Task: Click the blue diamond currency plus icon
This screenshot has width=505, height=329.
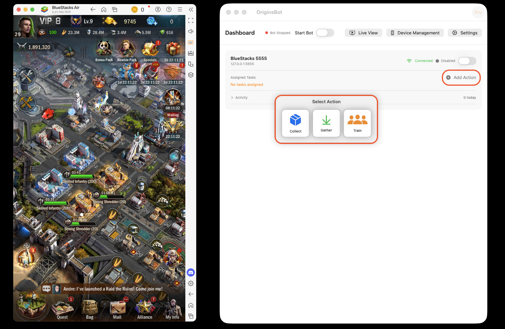Action: [152, 21]
